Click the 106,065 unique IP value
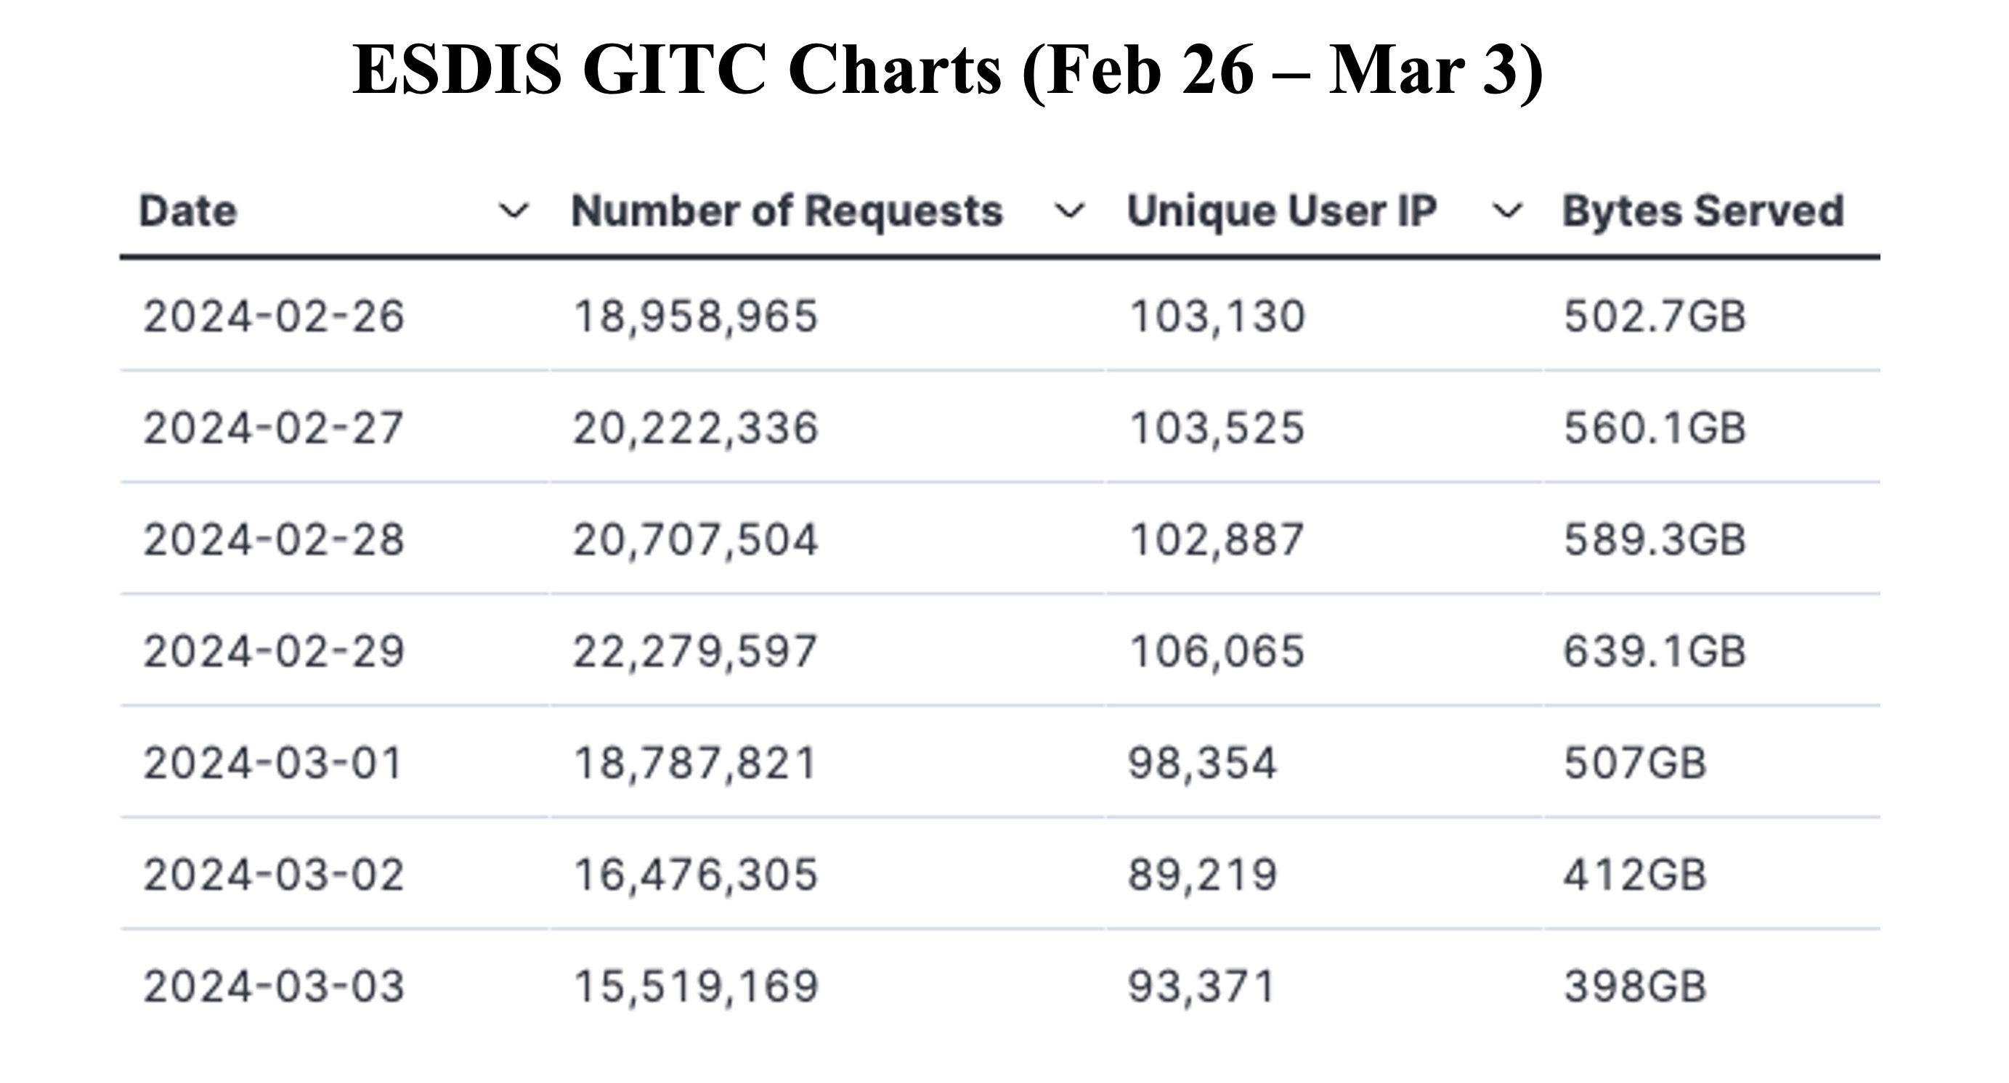The width and height of the screenshot is (2009, 1083). point(1217,652)
